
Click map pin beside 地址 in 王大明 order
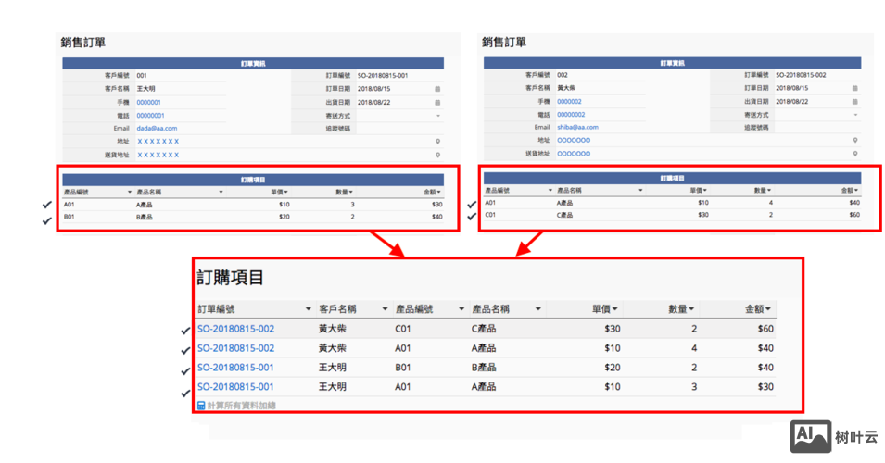(x=438, y=142)
